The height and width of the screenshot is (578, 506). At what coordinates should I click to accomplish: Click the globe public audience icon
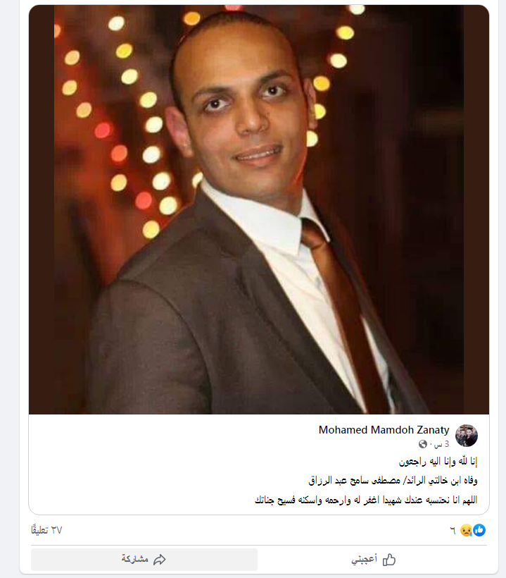422,444
